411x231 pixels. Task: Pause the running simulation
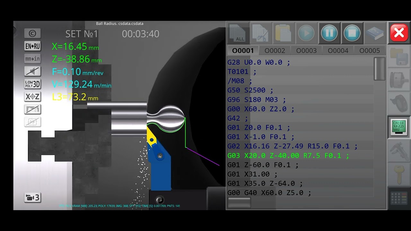pyautogui.click(x=329, y=33)
